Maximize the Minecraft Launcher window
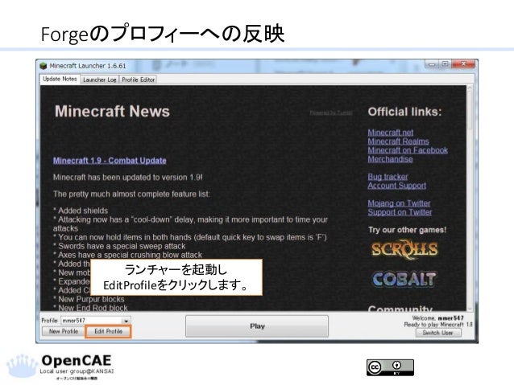 tap(445, 64)
